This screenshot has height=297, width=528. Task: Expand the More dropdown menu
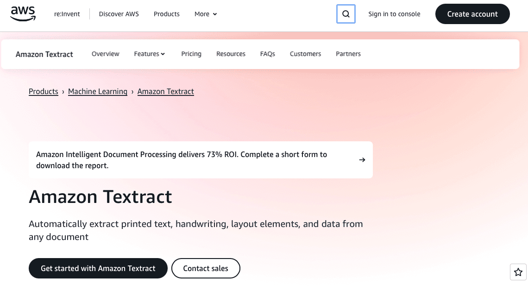(206, 14)
